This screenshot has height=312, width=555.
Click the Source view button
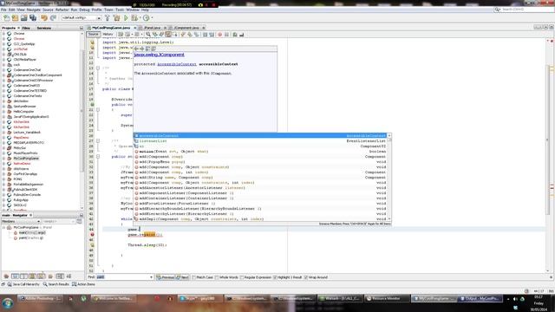[94, 35]
